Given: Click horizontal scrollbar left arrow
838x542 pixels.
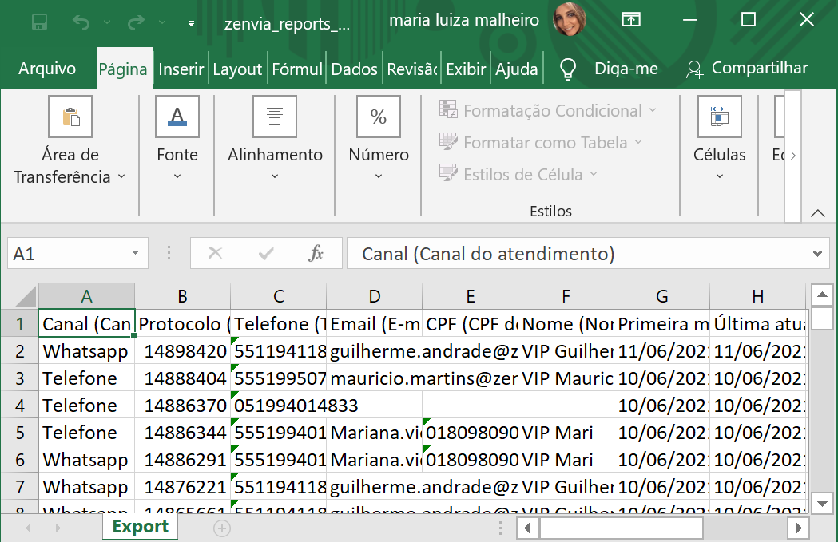Looking at the screenshot, I should click(x=527, y=528).
